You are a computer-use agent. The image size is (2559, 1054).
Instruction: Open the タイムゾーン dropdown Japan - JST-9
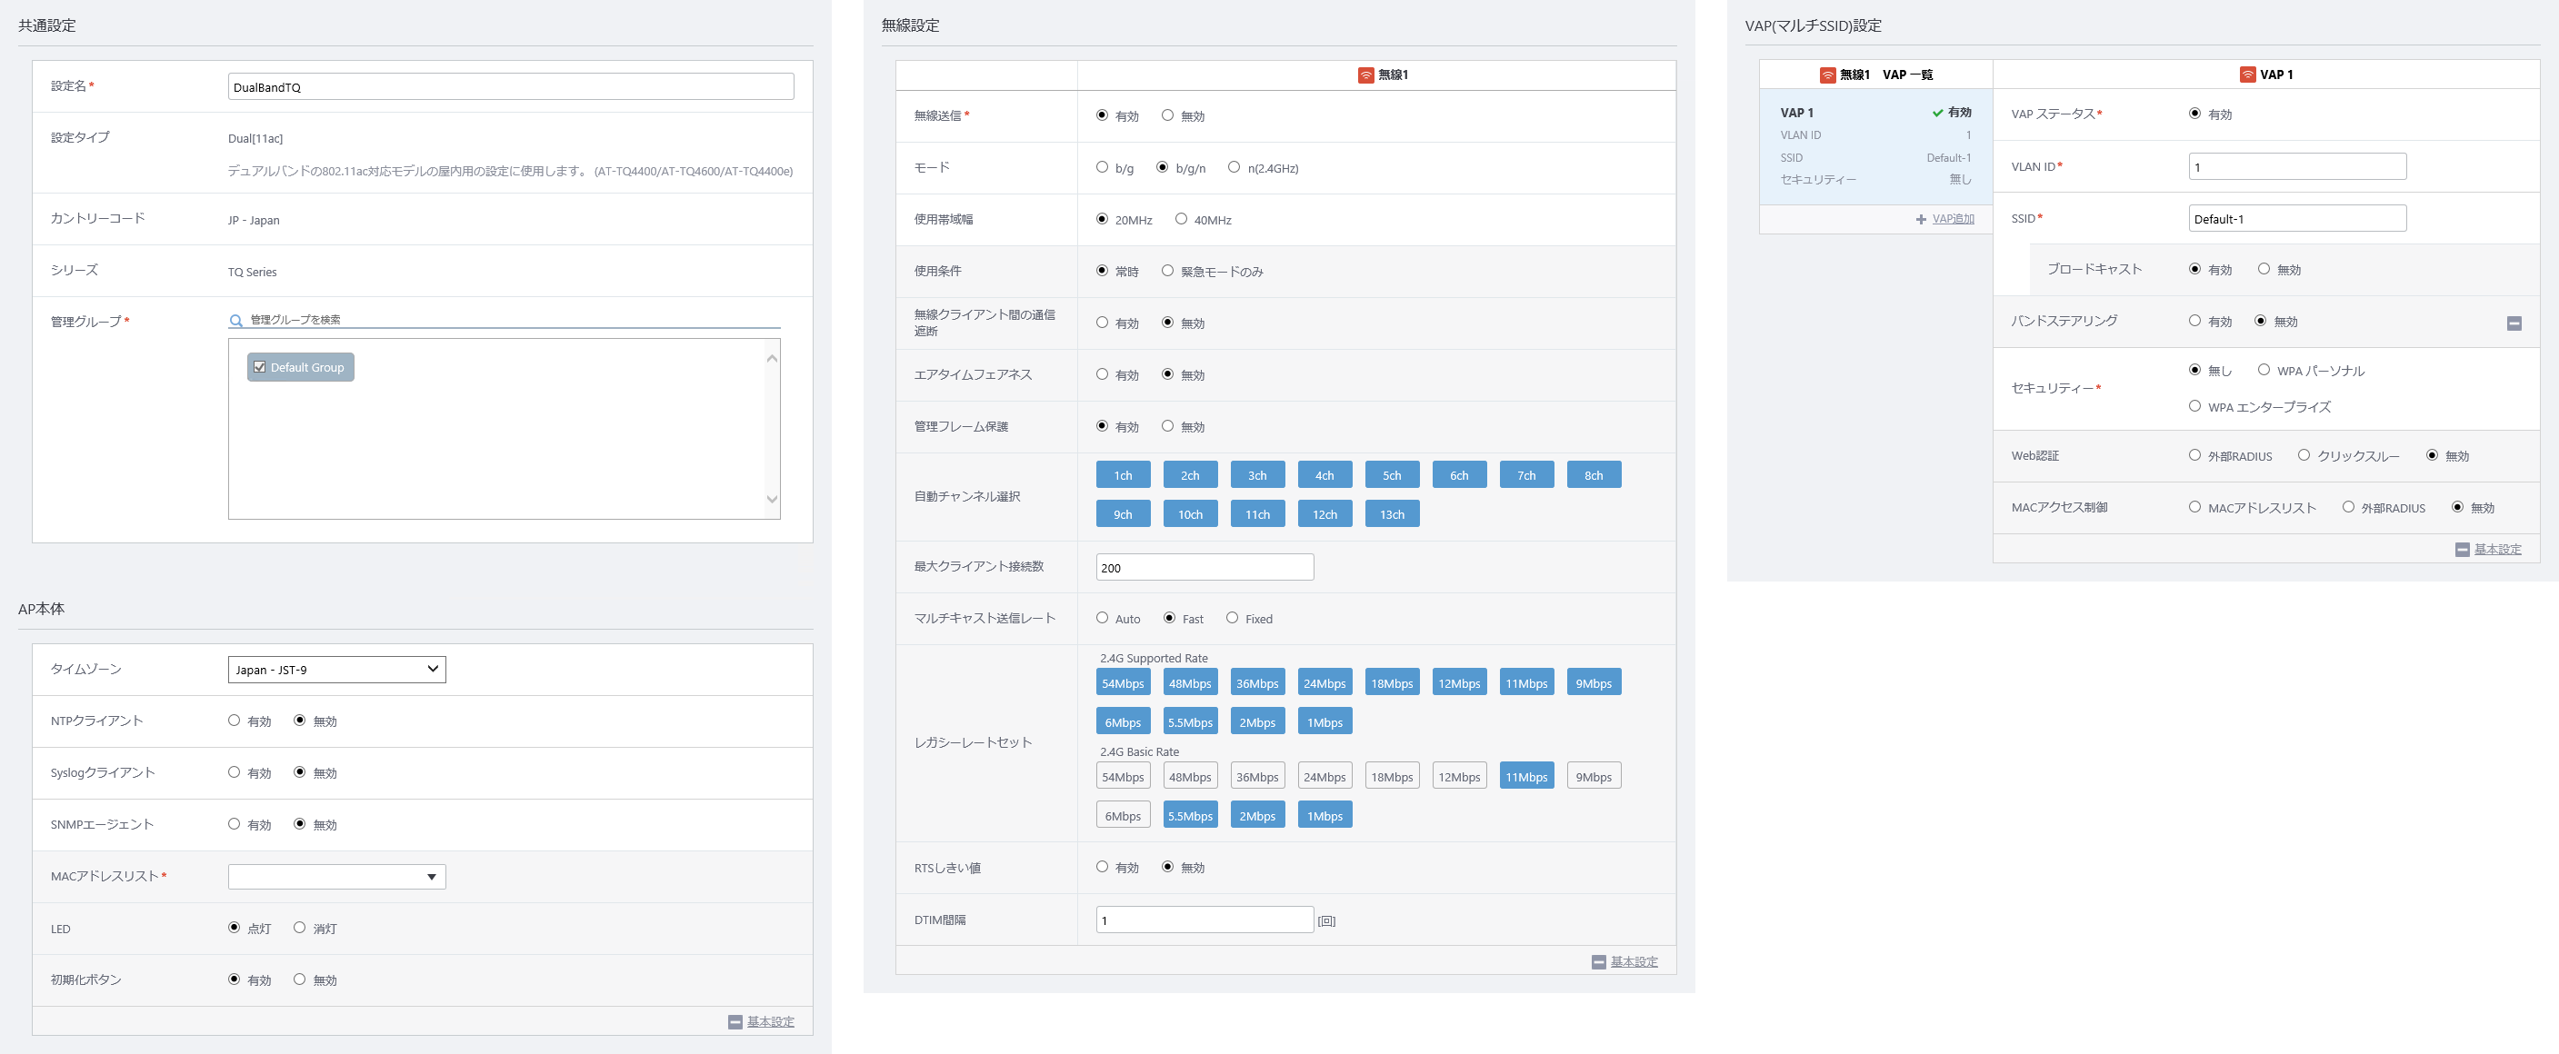point(336,670)
